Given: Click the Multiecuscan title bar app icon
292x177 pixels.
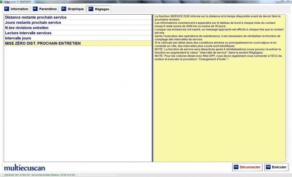Looking at the screenshot, I should pos(1,1).
